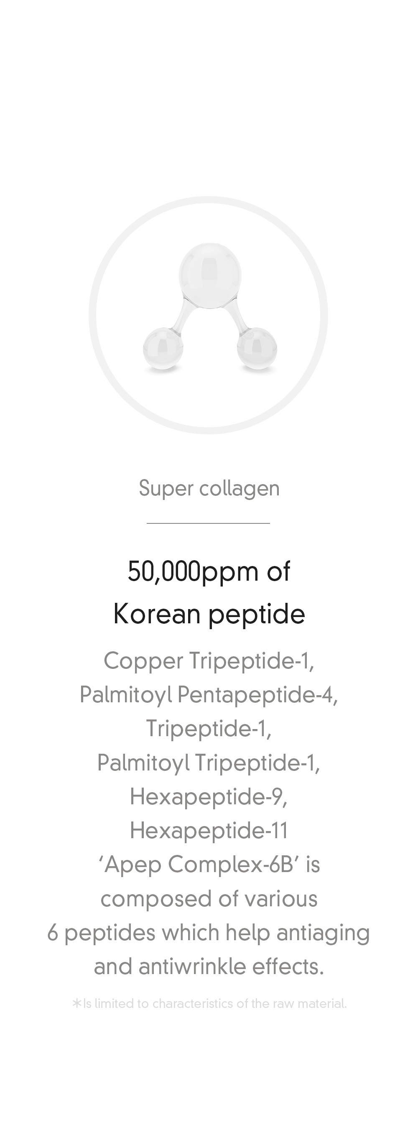Click the "composed of various" text line
Viewport: 418px width, 1135px height.
209,899
